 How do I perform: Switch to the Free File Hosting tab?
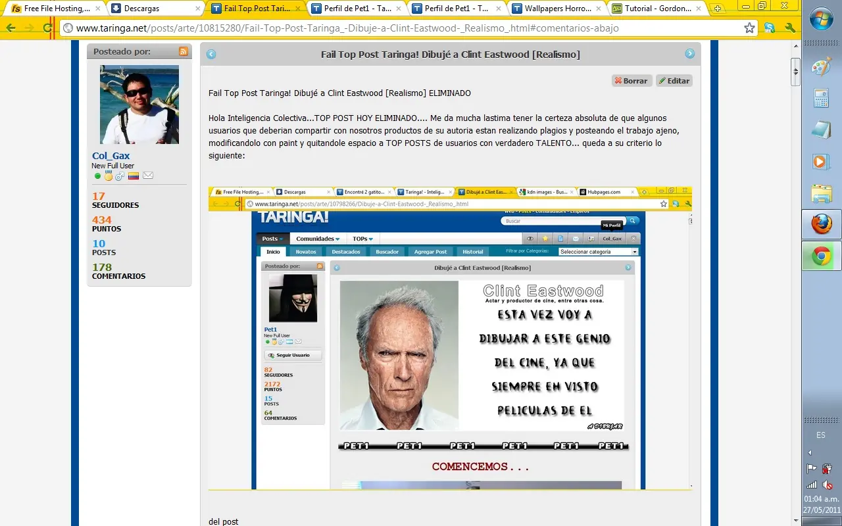[x=57, y=9]
